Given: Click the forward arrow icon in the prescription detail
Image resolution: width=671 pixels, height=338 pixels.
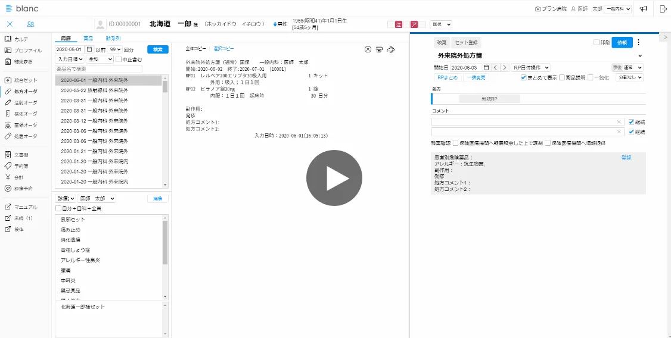Looking at the screenshot, I should point(390,49).
